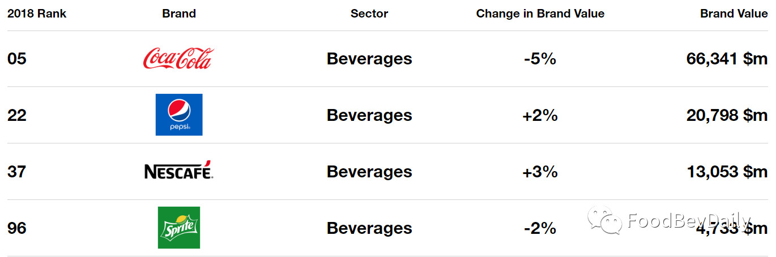Open the green Sprite logo
The width and height of the screenshot is (776, 257).
point(179,228)
